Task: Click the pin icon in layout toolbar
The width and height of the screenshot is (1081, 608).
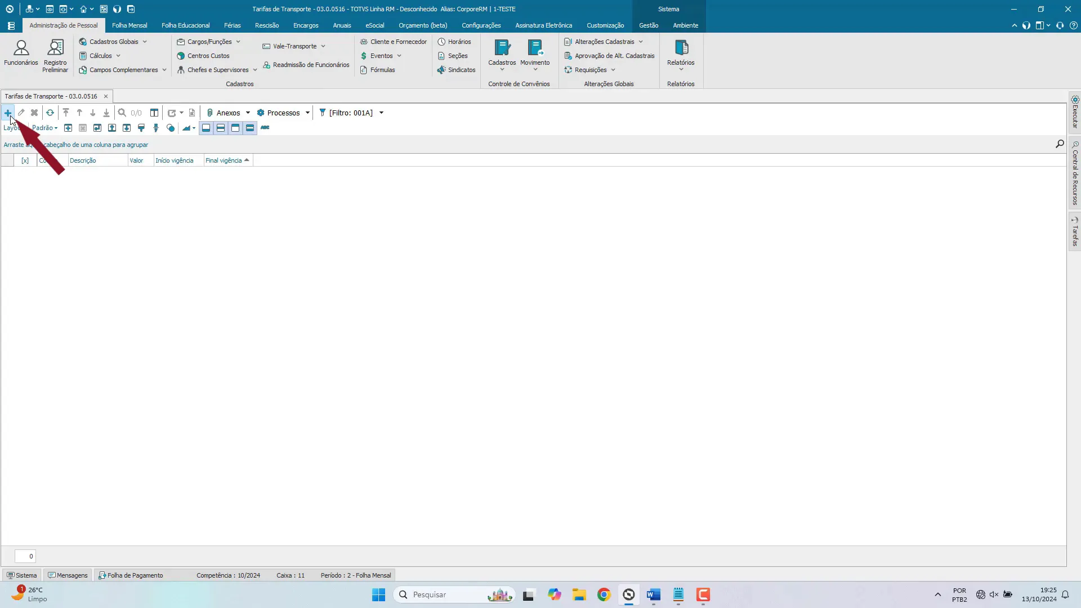Action: (156, 128)
